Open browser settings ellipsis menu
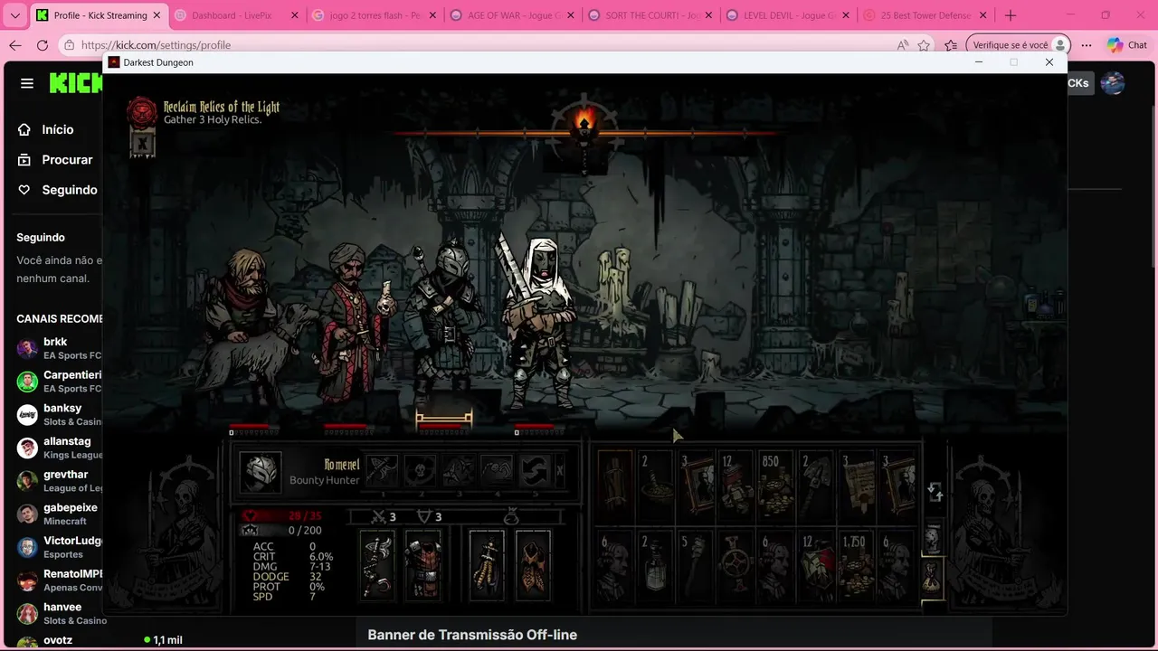This screenshot has height=651, width=1158. pos(1087,45)
